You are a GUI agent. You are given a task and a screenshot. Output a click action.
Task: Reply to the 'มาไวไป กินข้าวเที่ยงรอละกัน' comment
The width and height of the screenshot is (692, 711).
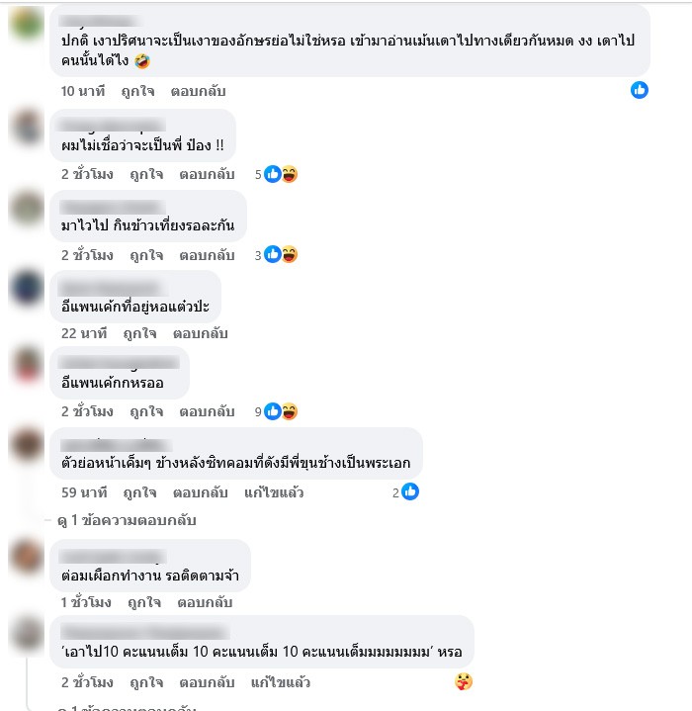[x=207, y=255]
